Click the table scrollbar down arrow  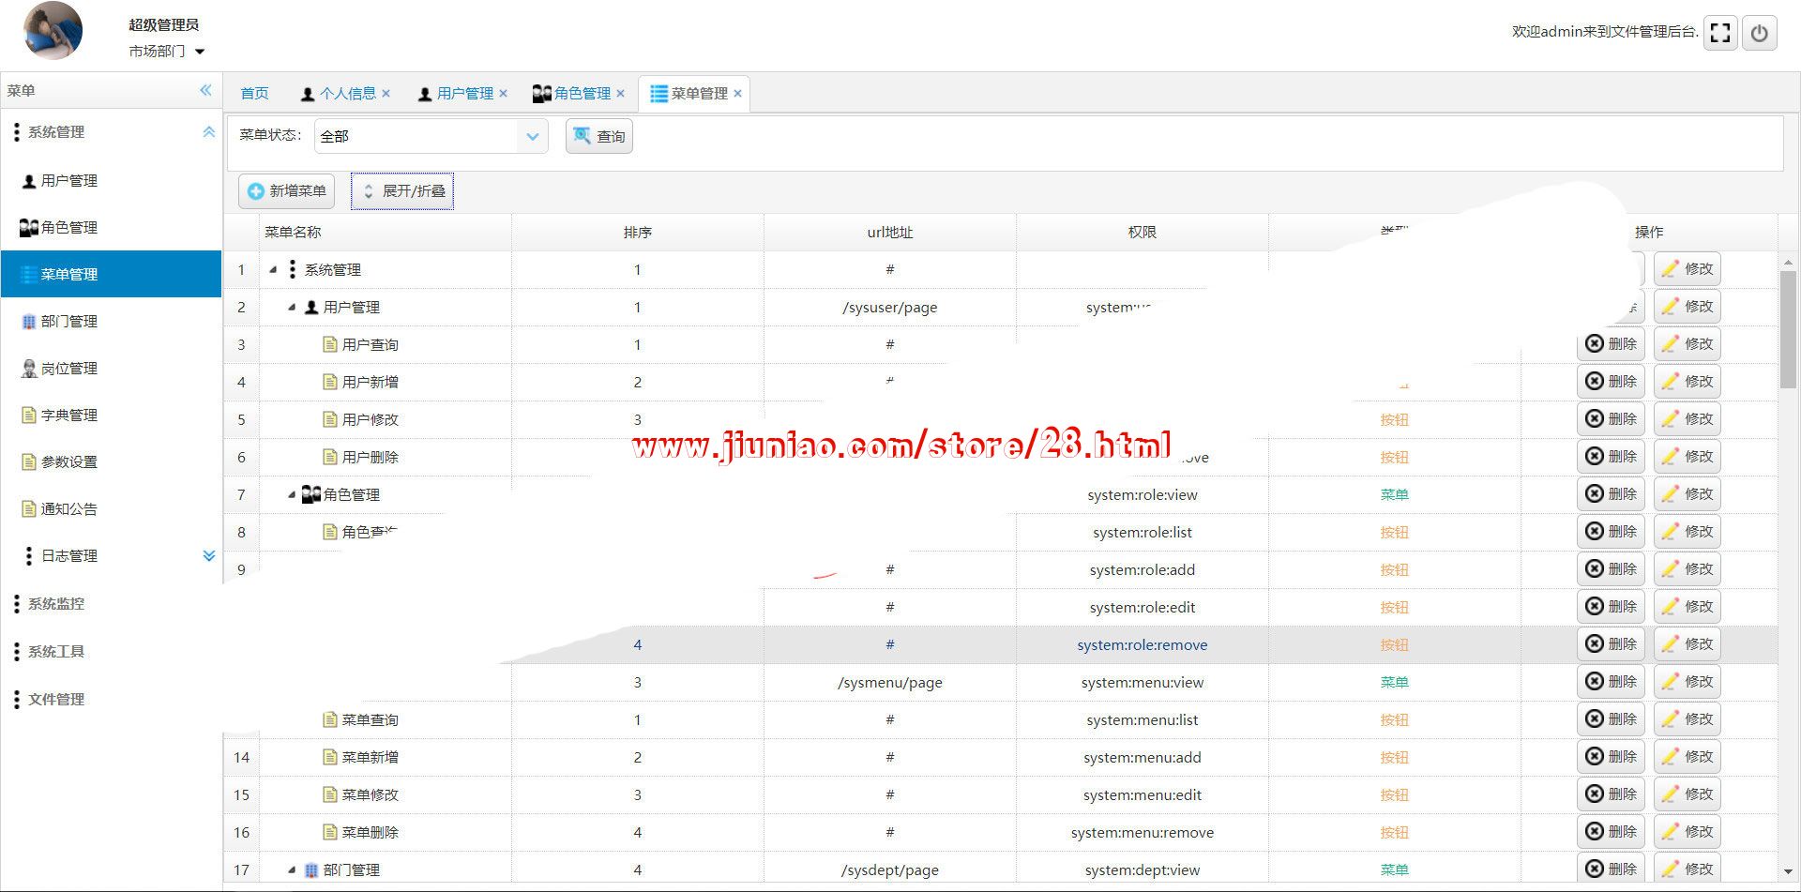(x=1788, y=872)
